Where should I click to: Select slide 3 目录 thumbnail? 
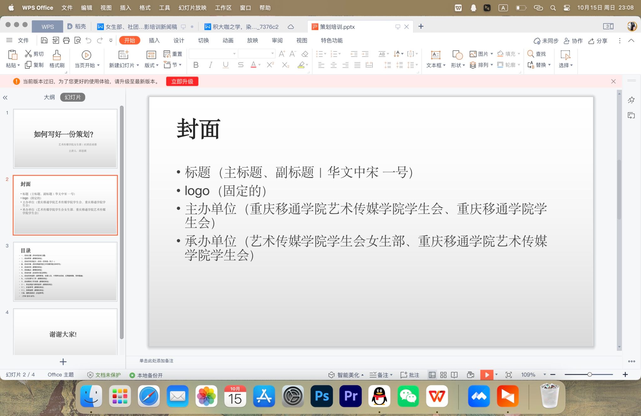65,271
